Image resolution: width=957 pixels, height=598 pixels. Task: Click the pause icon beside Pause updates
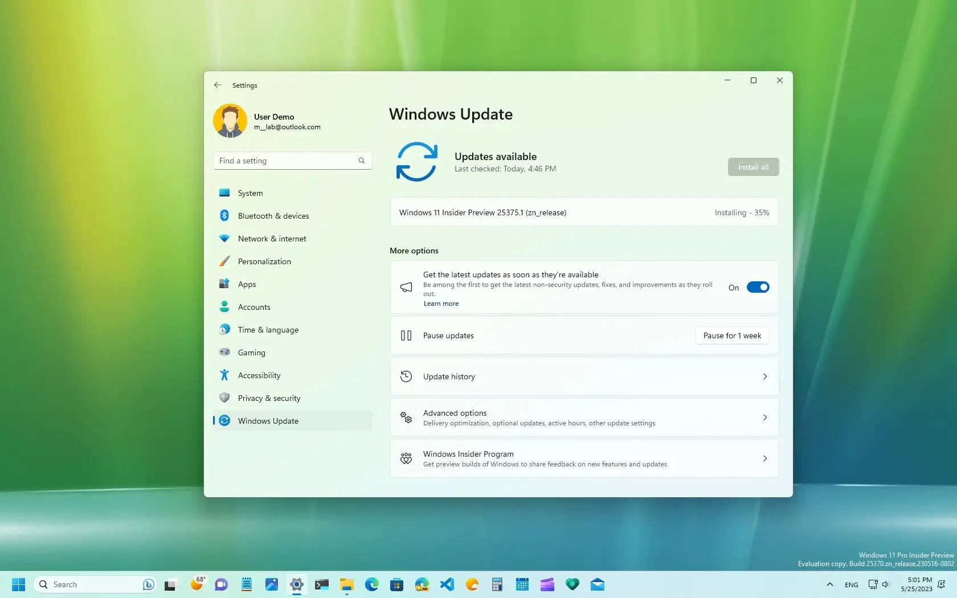pyautogui.click(x=406, y=335)
